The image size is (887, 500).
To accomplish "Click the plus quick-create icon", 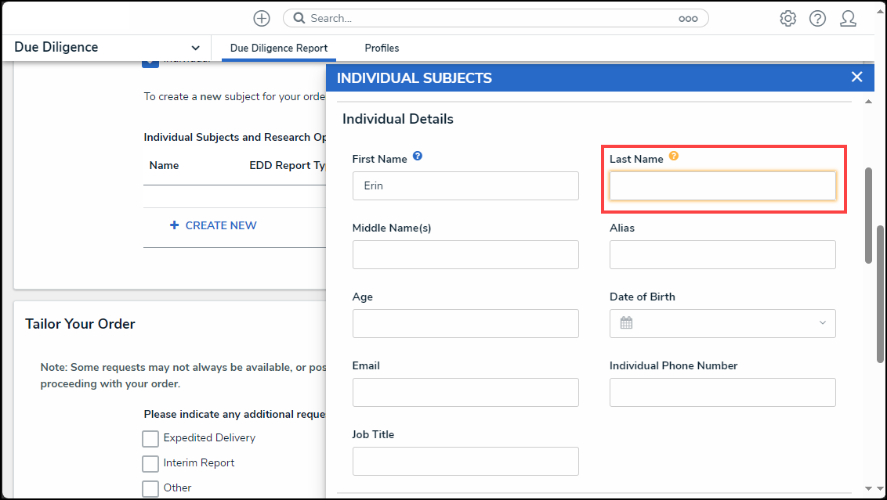I will pyautogui.click(x=262, y=19).
